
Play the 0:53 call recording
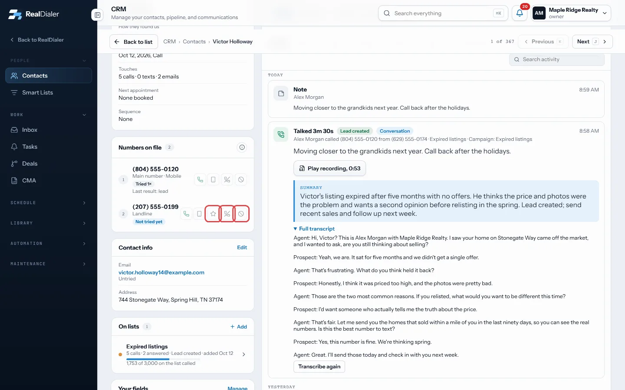[330, 169]
